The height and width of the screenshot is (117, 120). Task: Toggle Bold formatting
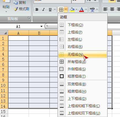coord(37,10)
